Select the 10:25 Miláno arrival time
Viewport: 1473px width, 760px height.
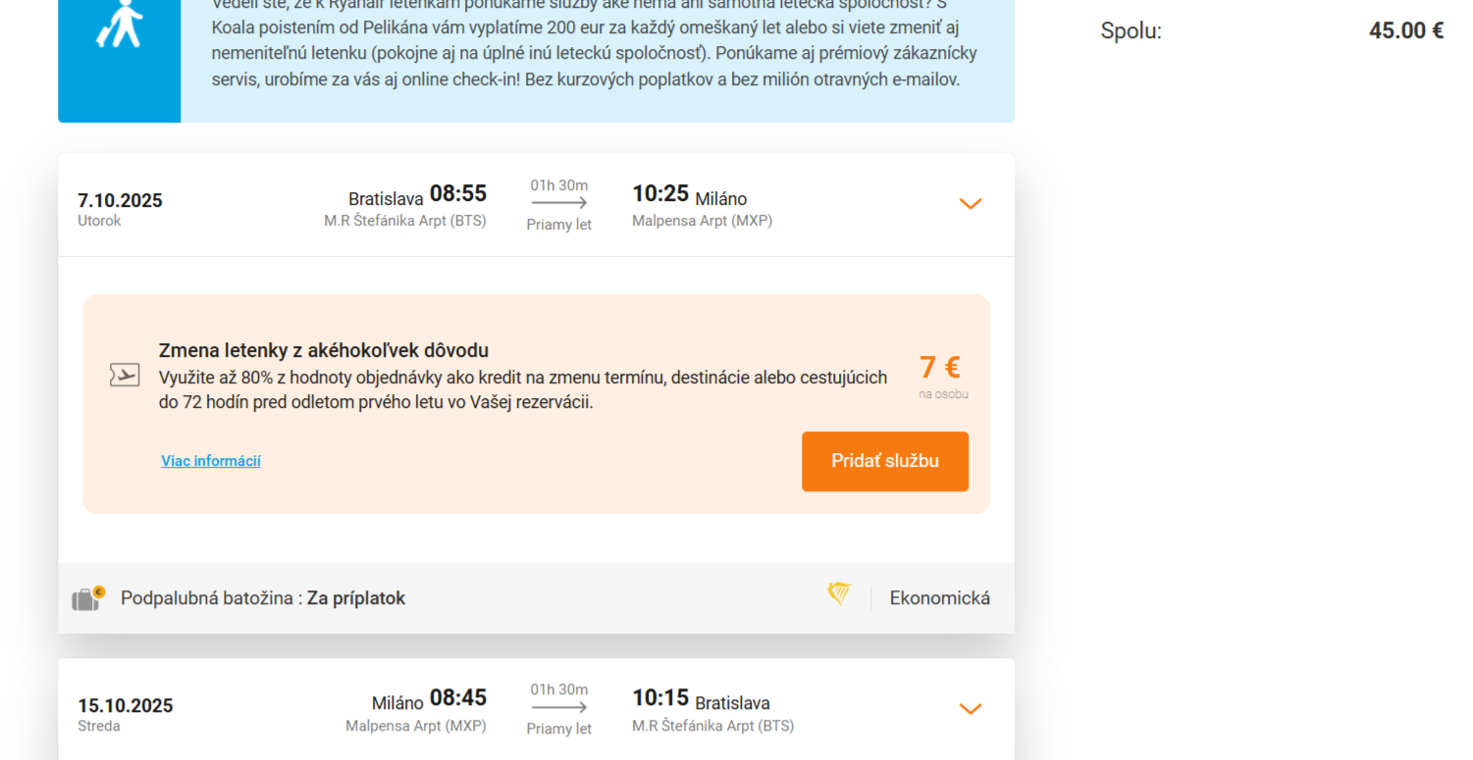tap(690, 194)
